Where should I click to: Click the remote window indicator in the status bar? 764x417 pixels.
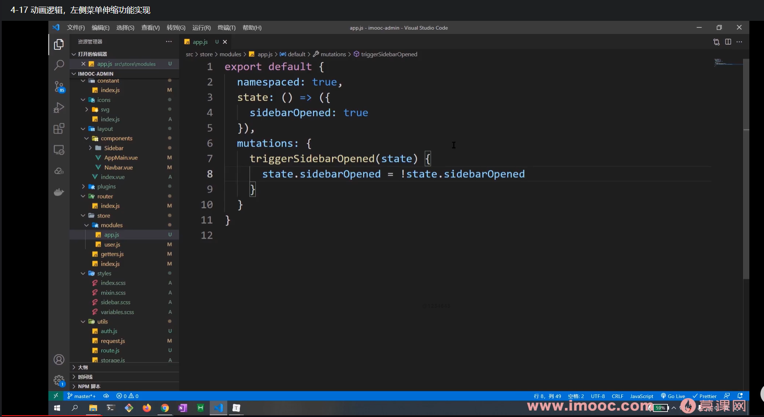coord(55,396)
